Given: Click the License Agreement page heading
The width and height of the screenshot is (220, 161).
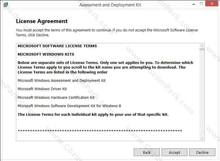Looking at the screenshot, I should pyautogui.click(x=42, y=21).
